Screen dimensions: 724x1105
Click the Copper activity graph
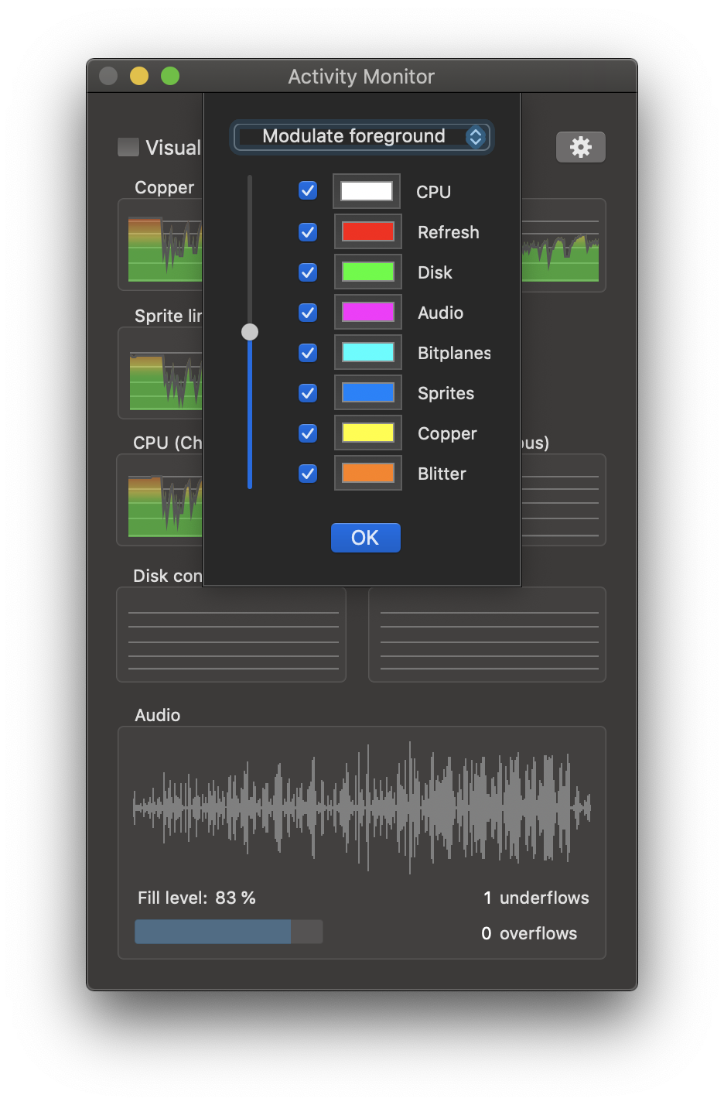161,245
